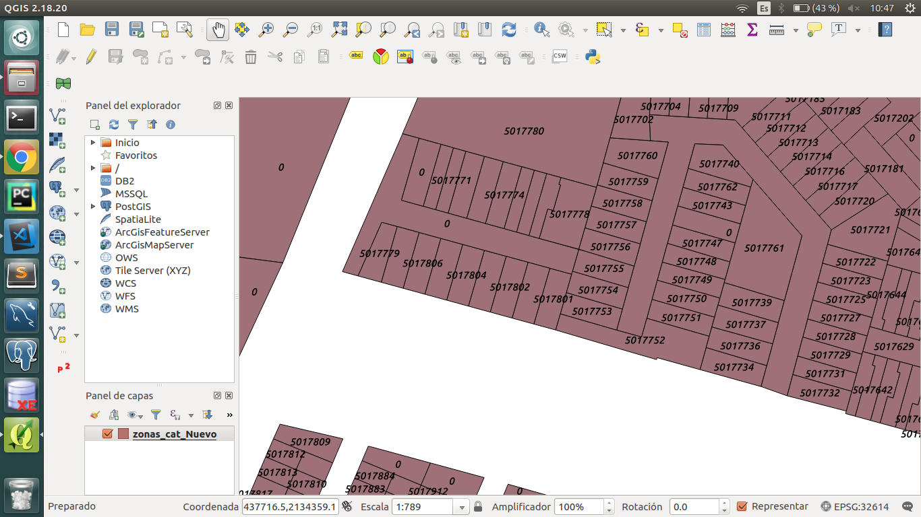921x517 pixels.
Task: Save the current project
Action: click(x=112, y=30)
